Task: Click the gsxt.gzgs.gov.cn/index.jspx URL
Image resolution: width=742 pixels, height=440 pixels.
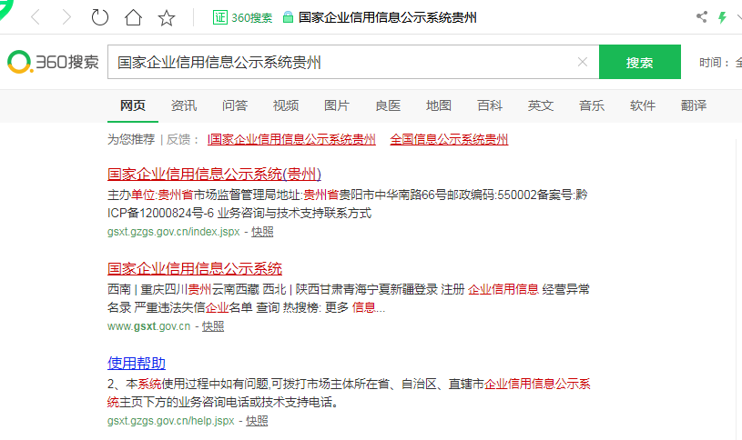Action: tap(174, 232)
